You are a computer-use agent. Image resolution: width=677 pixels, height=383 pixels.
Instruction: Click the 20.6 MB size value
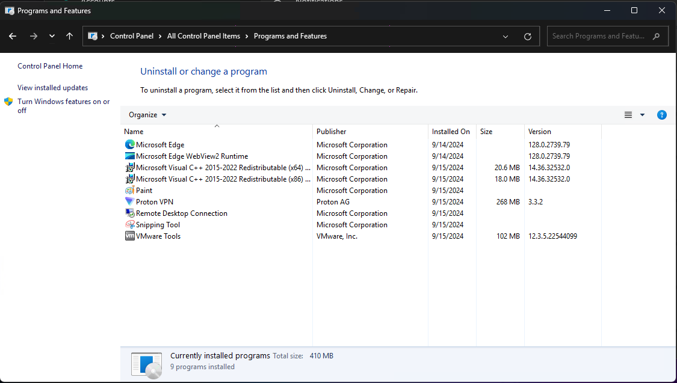coord(507,168)
